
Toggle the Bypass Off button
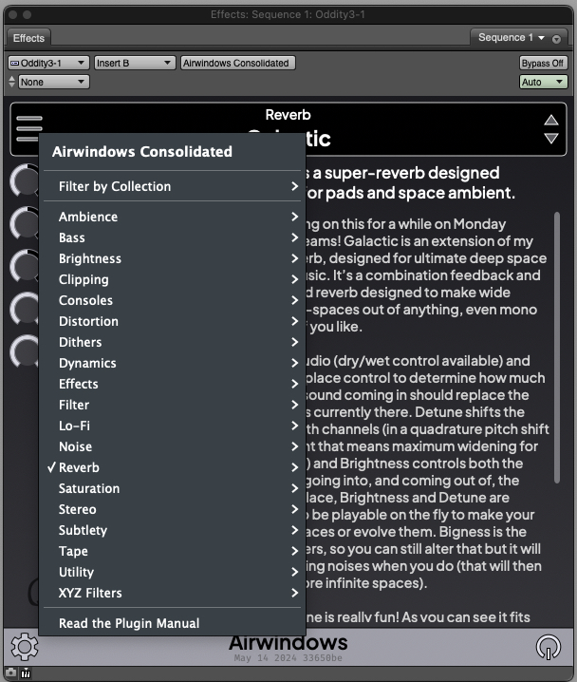[543, 63]
